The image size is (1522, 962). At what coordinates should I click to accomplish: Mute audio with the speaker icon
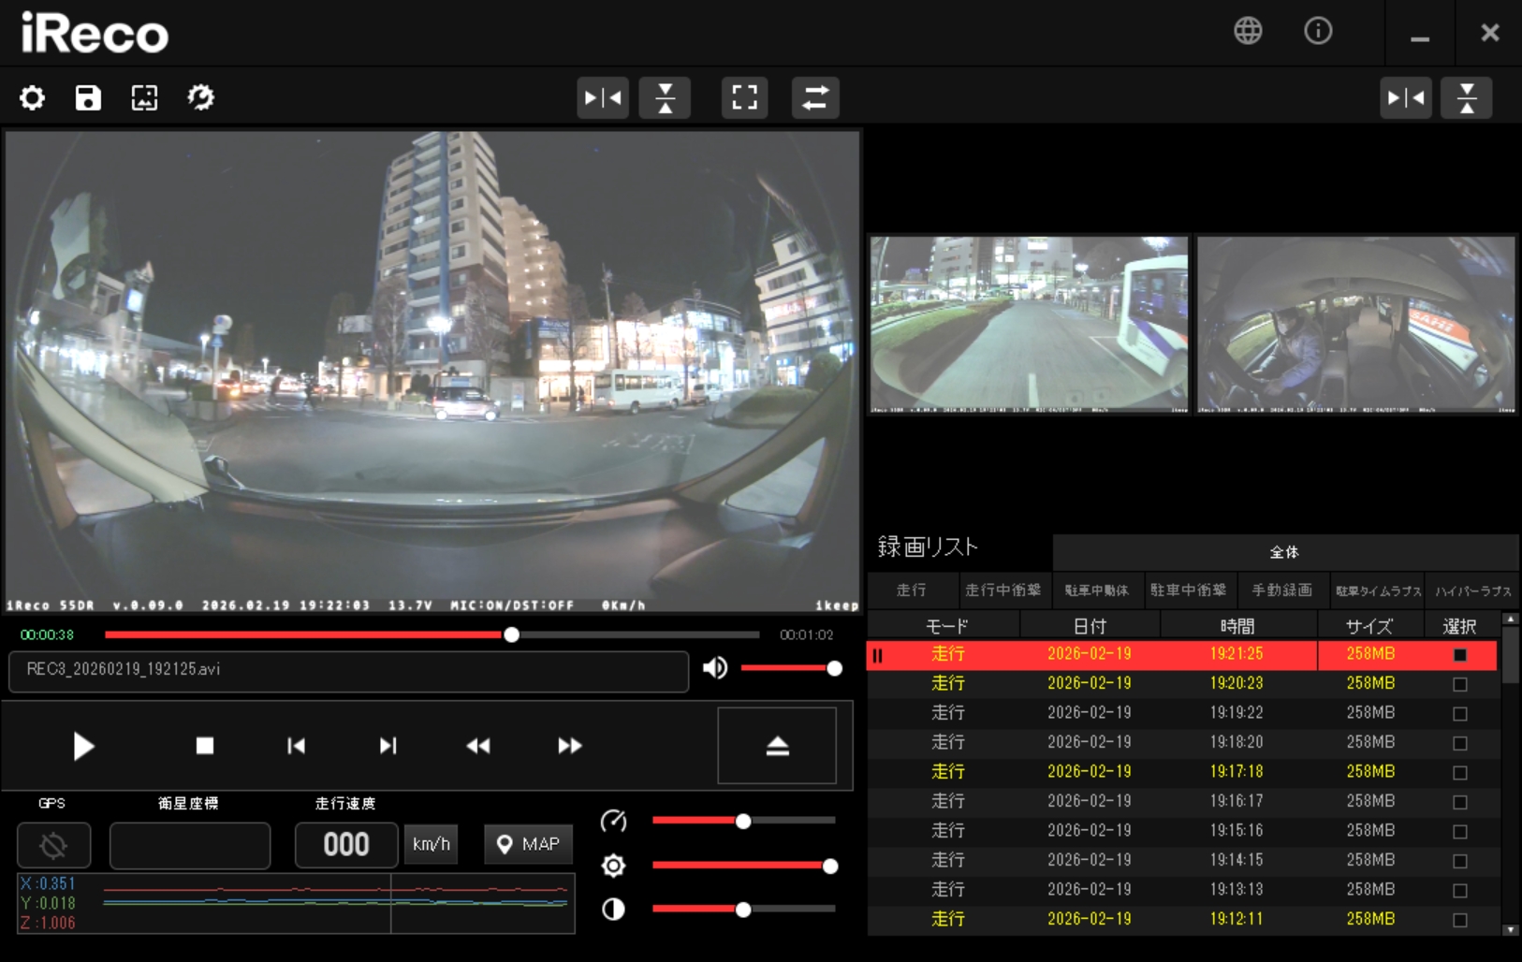715,667
